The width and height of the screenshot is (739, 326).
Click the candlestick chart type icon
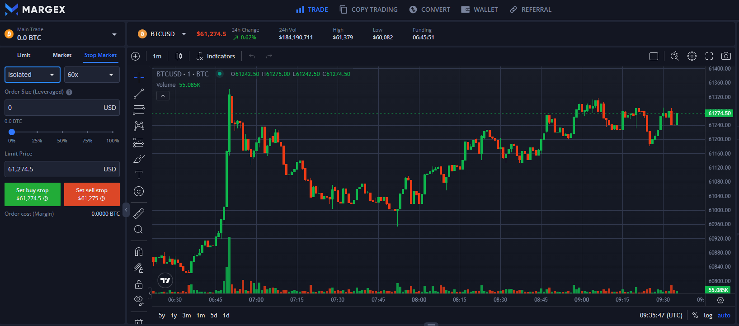point(179,56)
